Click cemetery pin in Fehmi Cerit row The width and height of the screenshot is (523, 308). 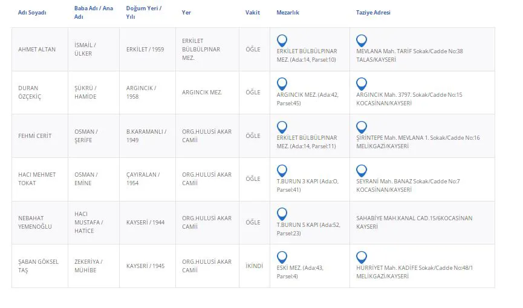(282, 127)
